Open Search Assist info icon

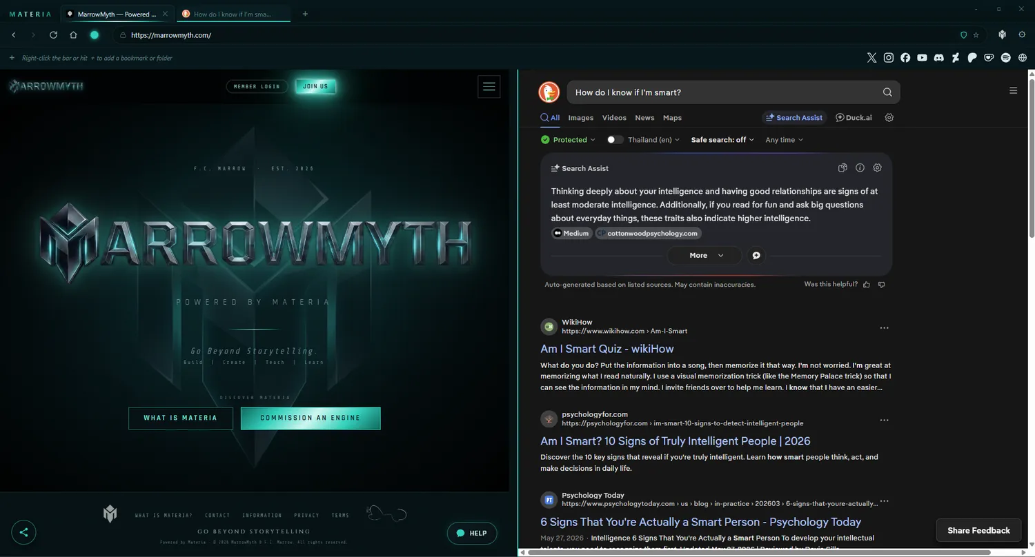[860, 168]
